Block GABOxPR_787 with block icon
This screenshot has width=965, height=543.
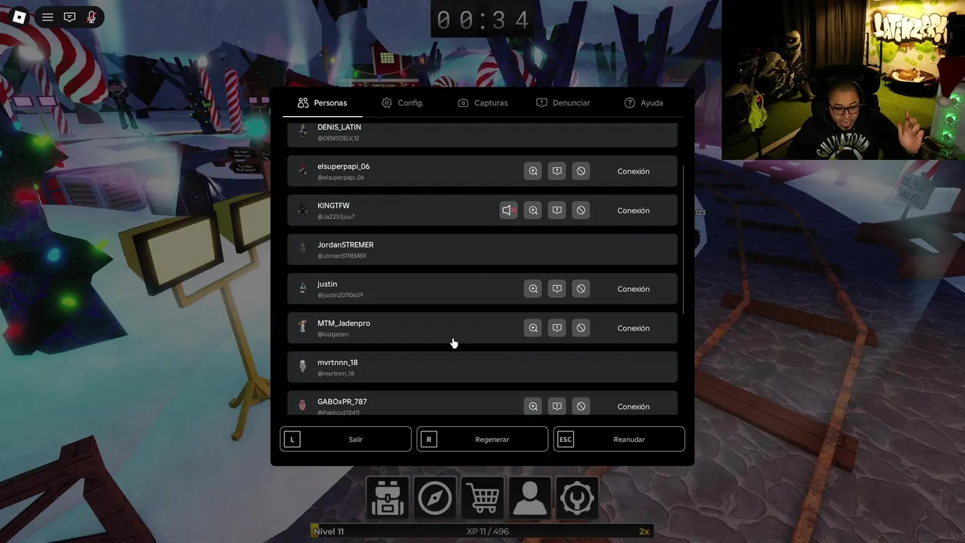pos(581,406)
